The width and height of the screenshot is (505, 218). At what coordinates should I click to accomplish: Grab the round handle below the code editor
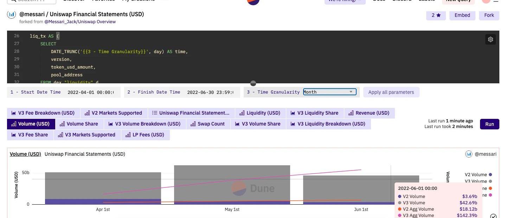pyautogui.click(x=253, y=83)
